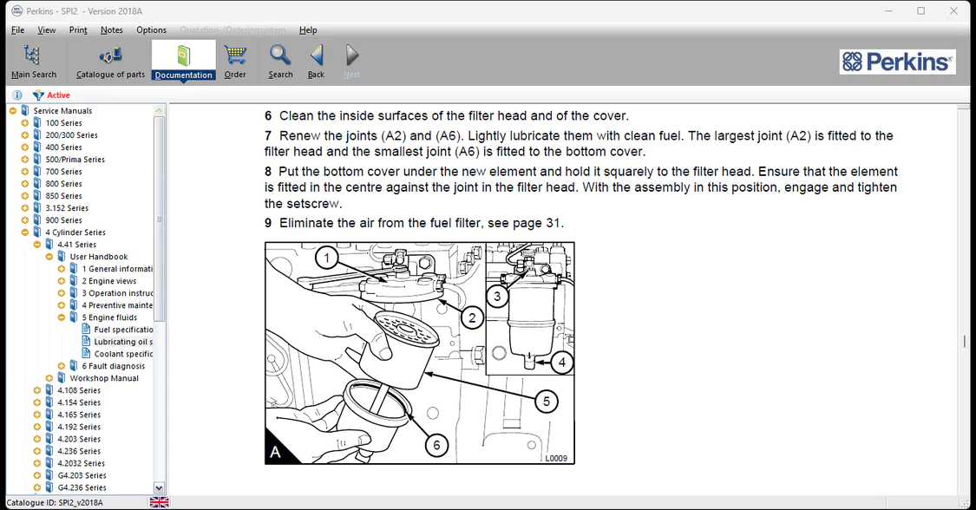This screenshot has width=976, height=510.
Task: Select the 4.236 Series manual
Action: pos(79,451)
